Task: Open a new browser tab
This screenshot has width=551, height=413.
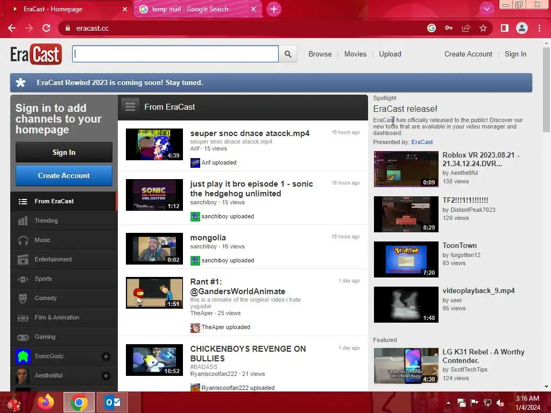Action: 274,9
